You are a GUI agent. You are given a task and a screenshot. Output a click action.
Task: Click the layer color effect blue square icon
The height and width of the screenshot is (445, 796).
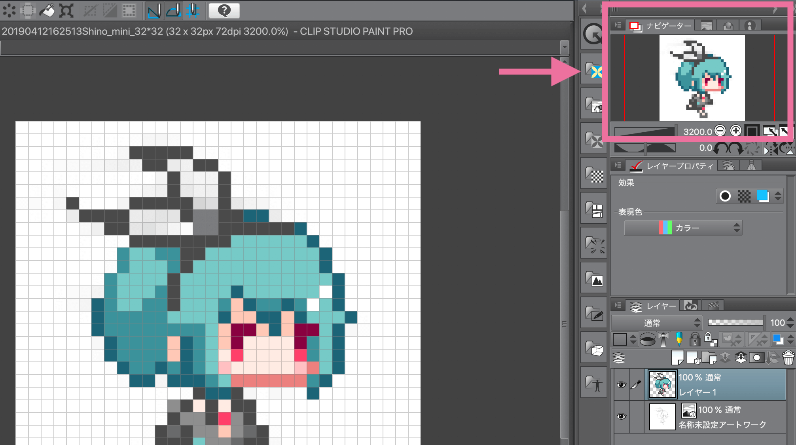[762, 196]
